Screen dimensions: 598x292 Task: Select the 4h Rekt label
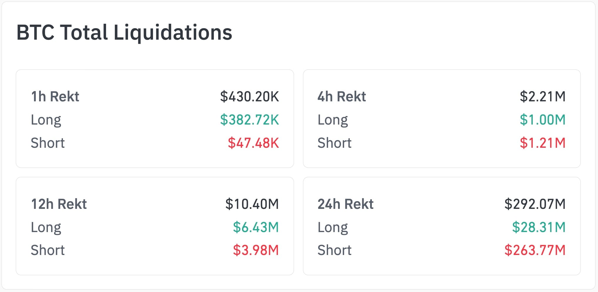click(342, 96)
